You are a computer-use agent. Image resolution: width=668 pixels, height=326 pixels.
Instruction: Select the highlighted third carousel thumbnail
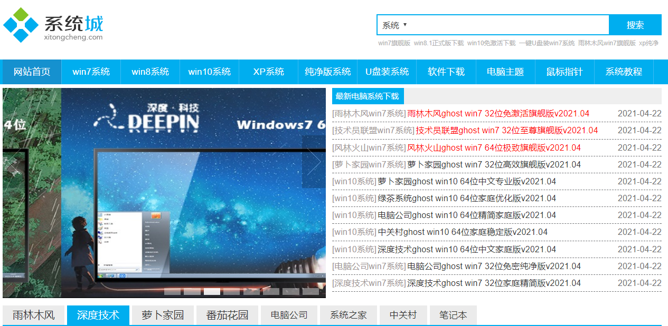[212, 291]
